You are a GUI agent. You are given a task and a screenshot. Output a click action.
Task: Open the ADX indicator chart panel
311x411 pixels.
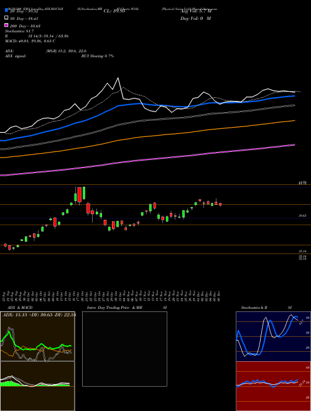pyautogui.click(x=37, y=336)
